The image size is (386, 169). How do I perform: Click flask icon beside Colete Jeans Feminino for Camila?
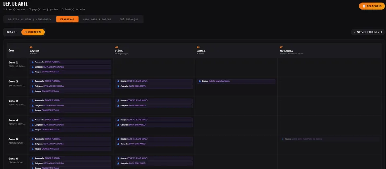tap(200, 81)
